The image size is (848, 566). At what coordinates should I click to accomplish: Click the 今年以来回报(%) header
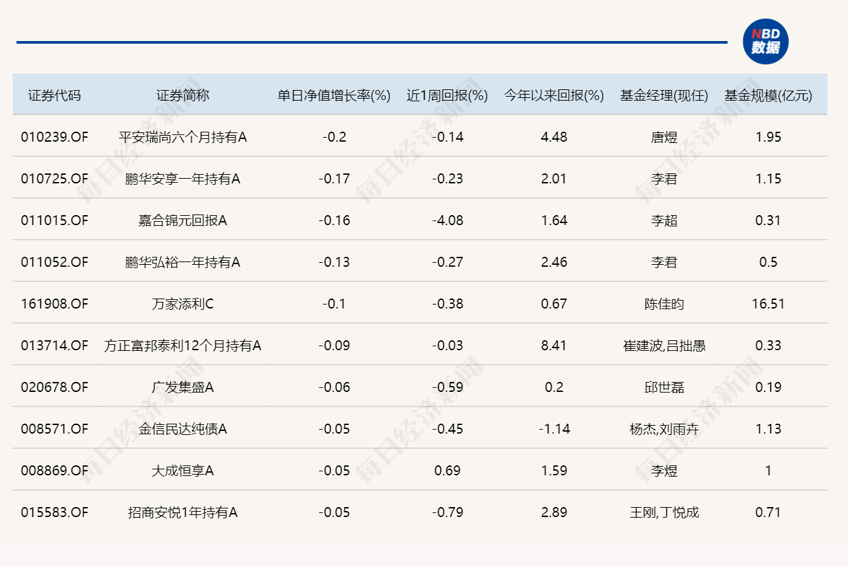553,95
